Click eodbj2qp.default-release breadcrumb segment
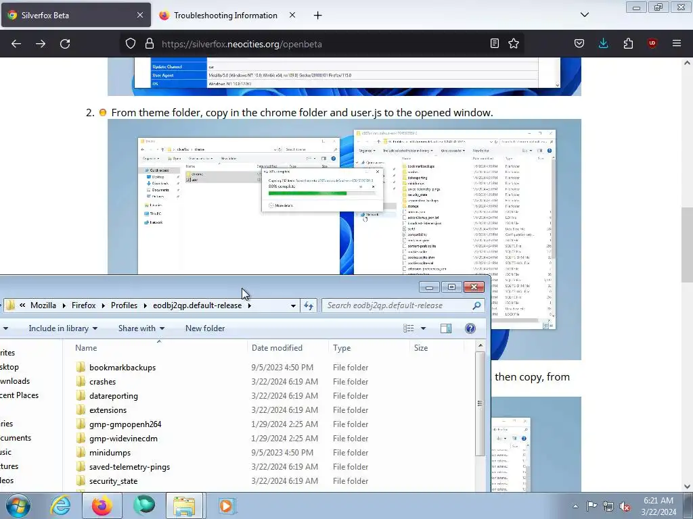 point(197,305)
